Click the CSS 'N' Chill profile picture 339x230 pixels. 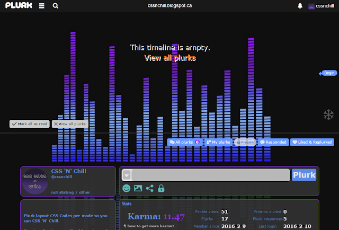(x=35, y=181)
